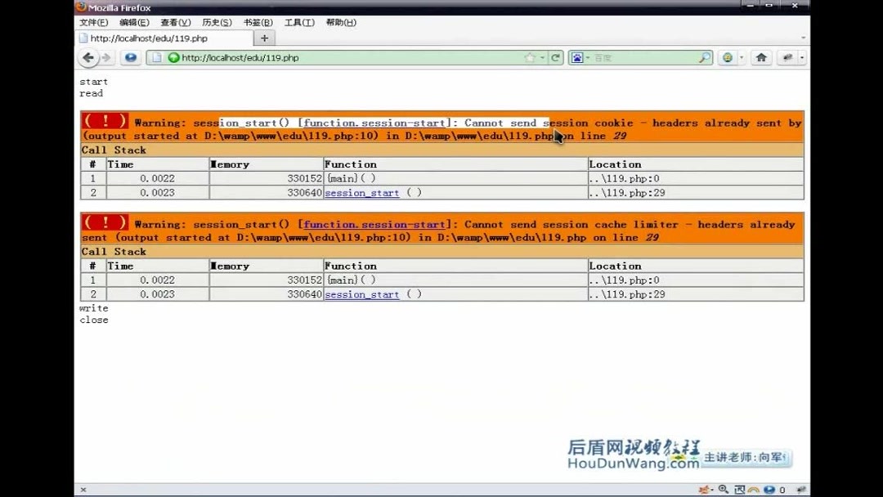Click the Firebug icon in status bar
This screenshot has width=883, height=497.
[704, 489]
